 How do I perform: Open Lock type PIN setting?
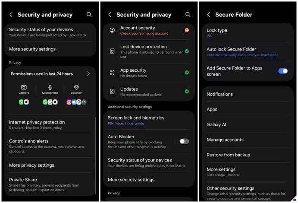click(248, 33)
